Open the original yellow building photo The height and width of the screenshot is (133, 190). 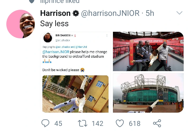tap(75, 94)
